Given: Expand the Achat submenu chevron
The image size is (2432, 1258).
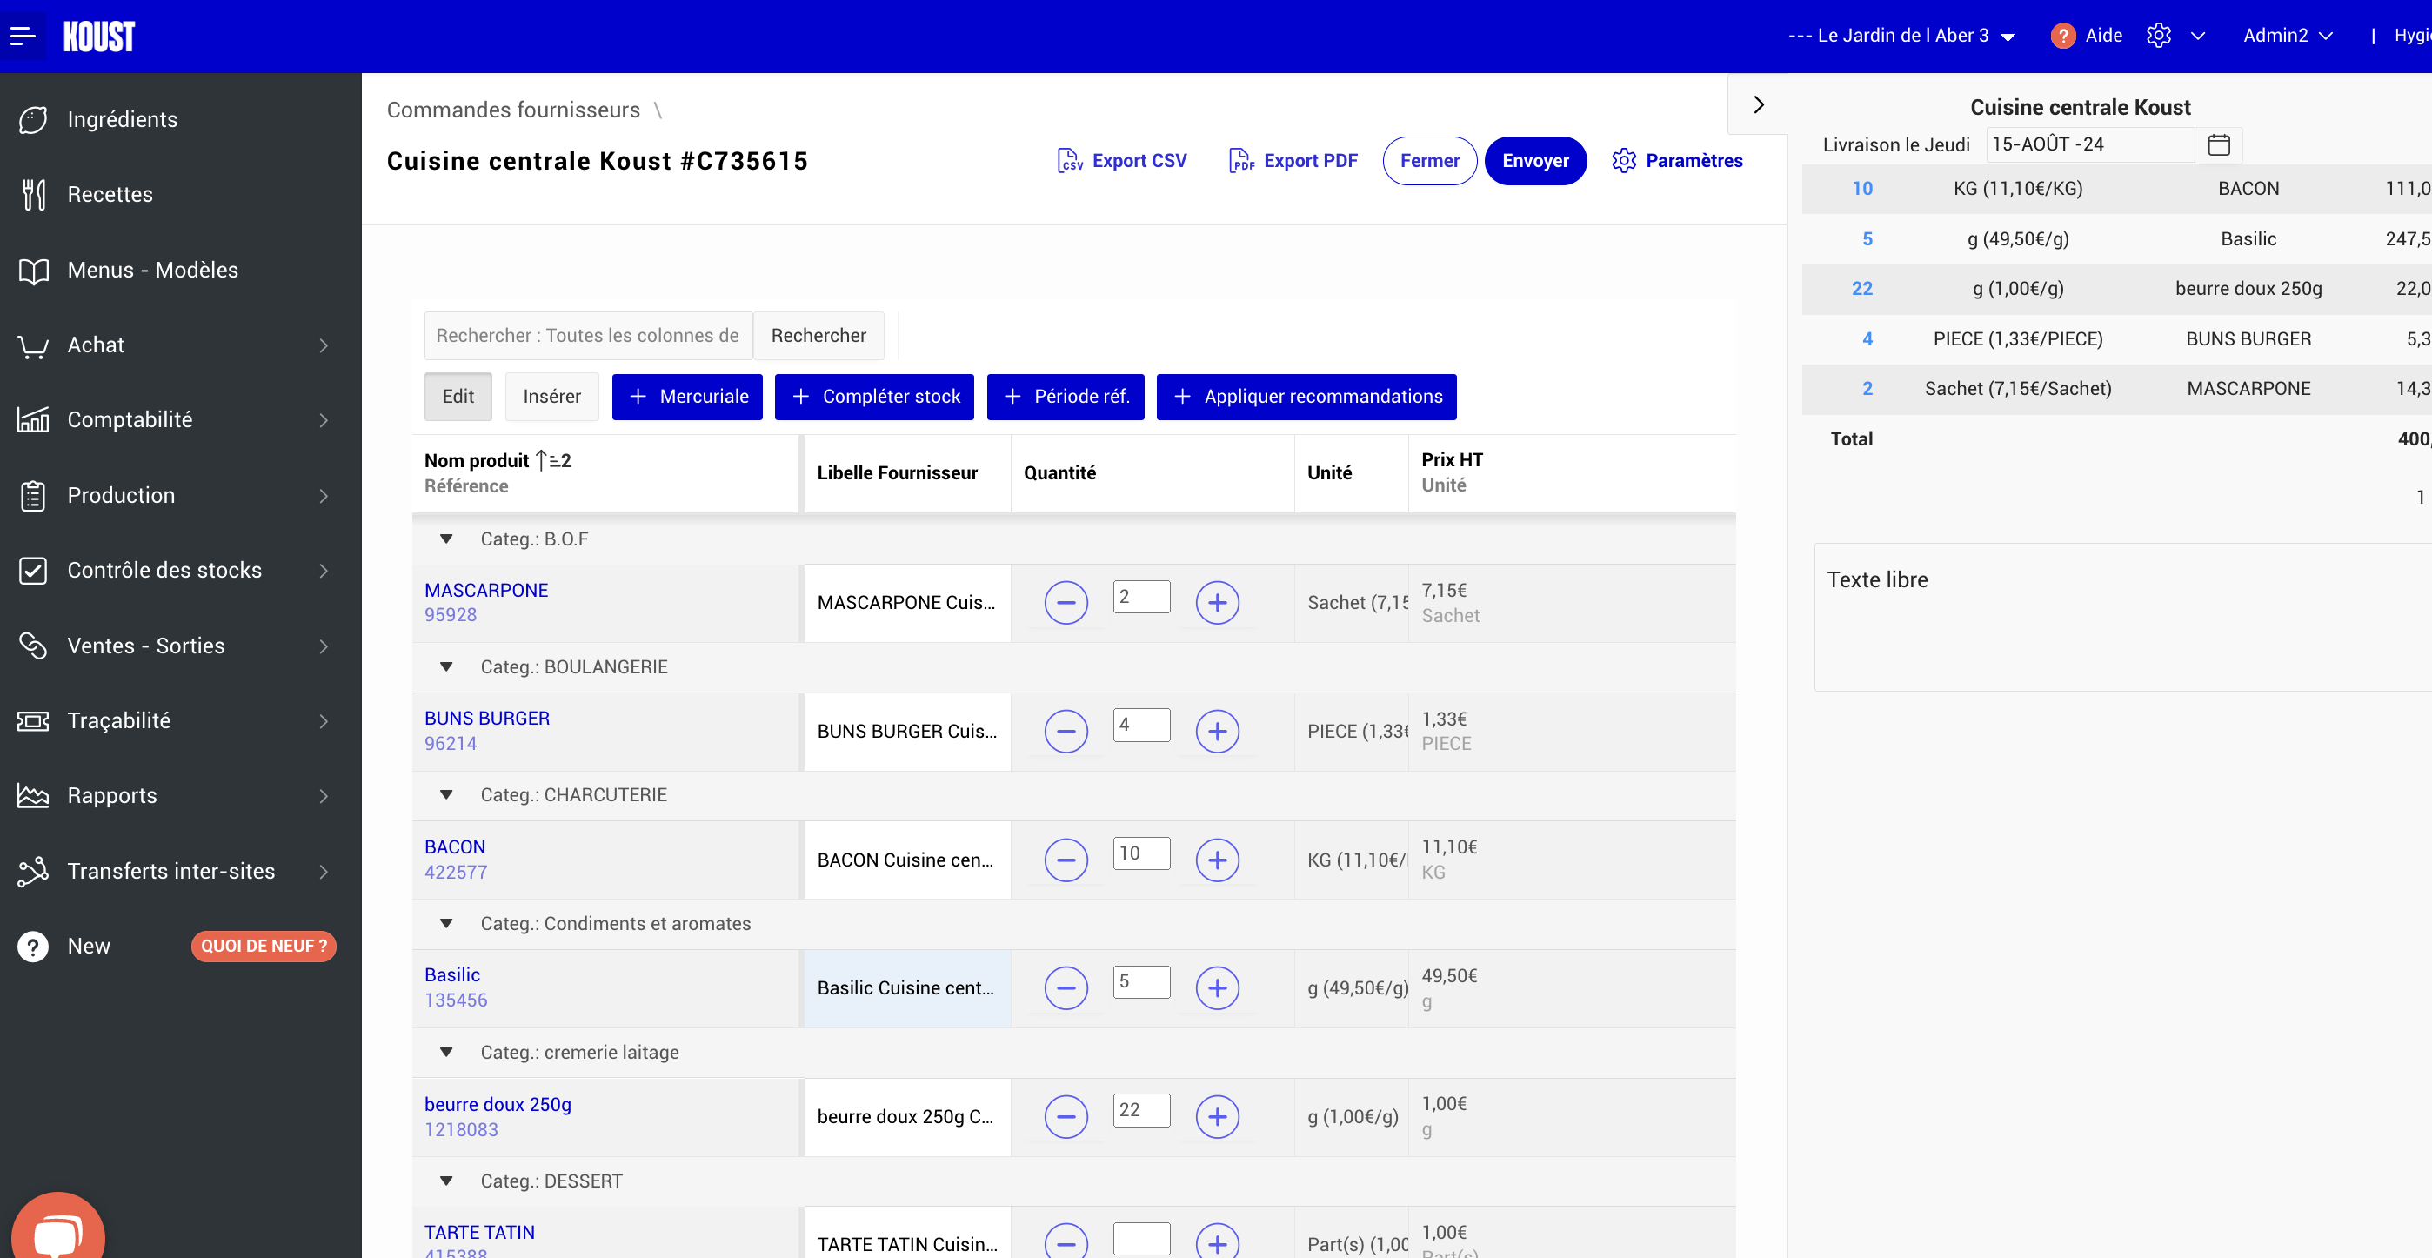Looking at the screenshot, I should click(324, 345).
